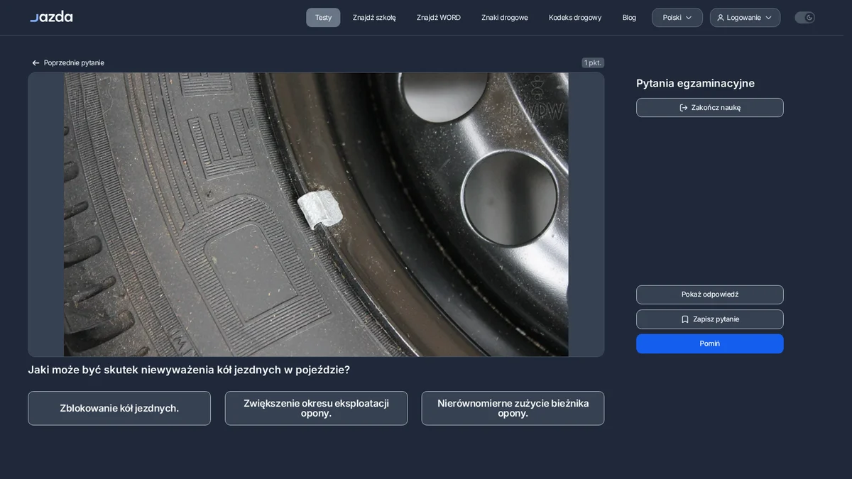Click the back arrow beside Poprzednie pytanie
This screenshot has width=852, height=479.
coord(35,63)
